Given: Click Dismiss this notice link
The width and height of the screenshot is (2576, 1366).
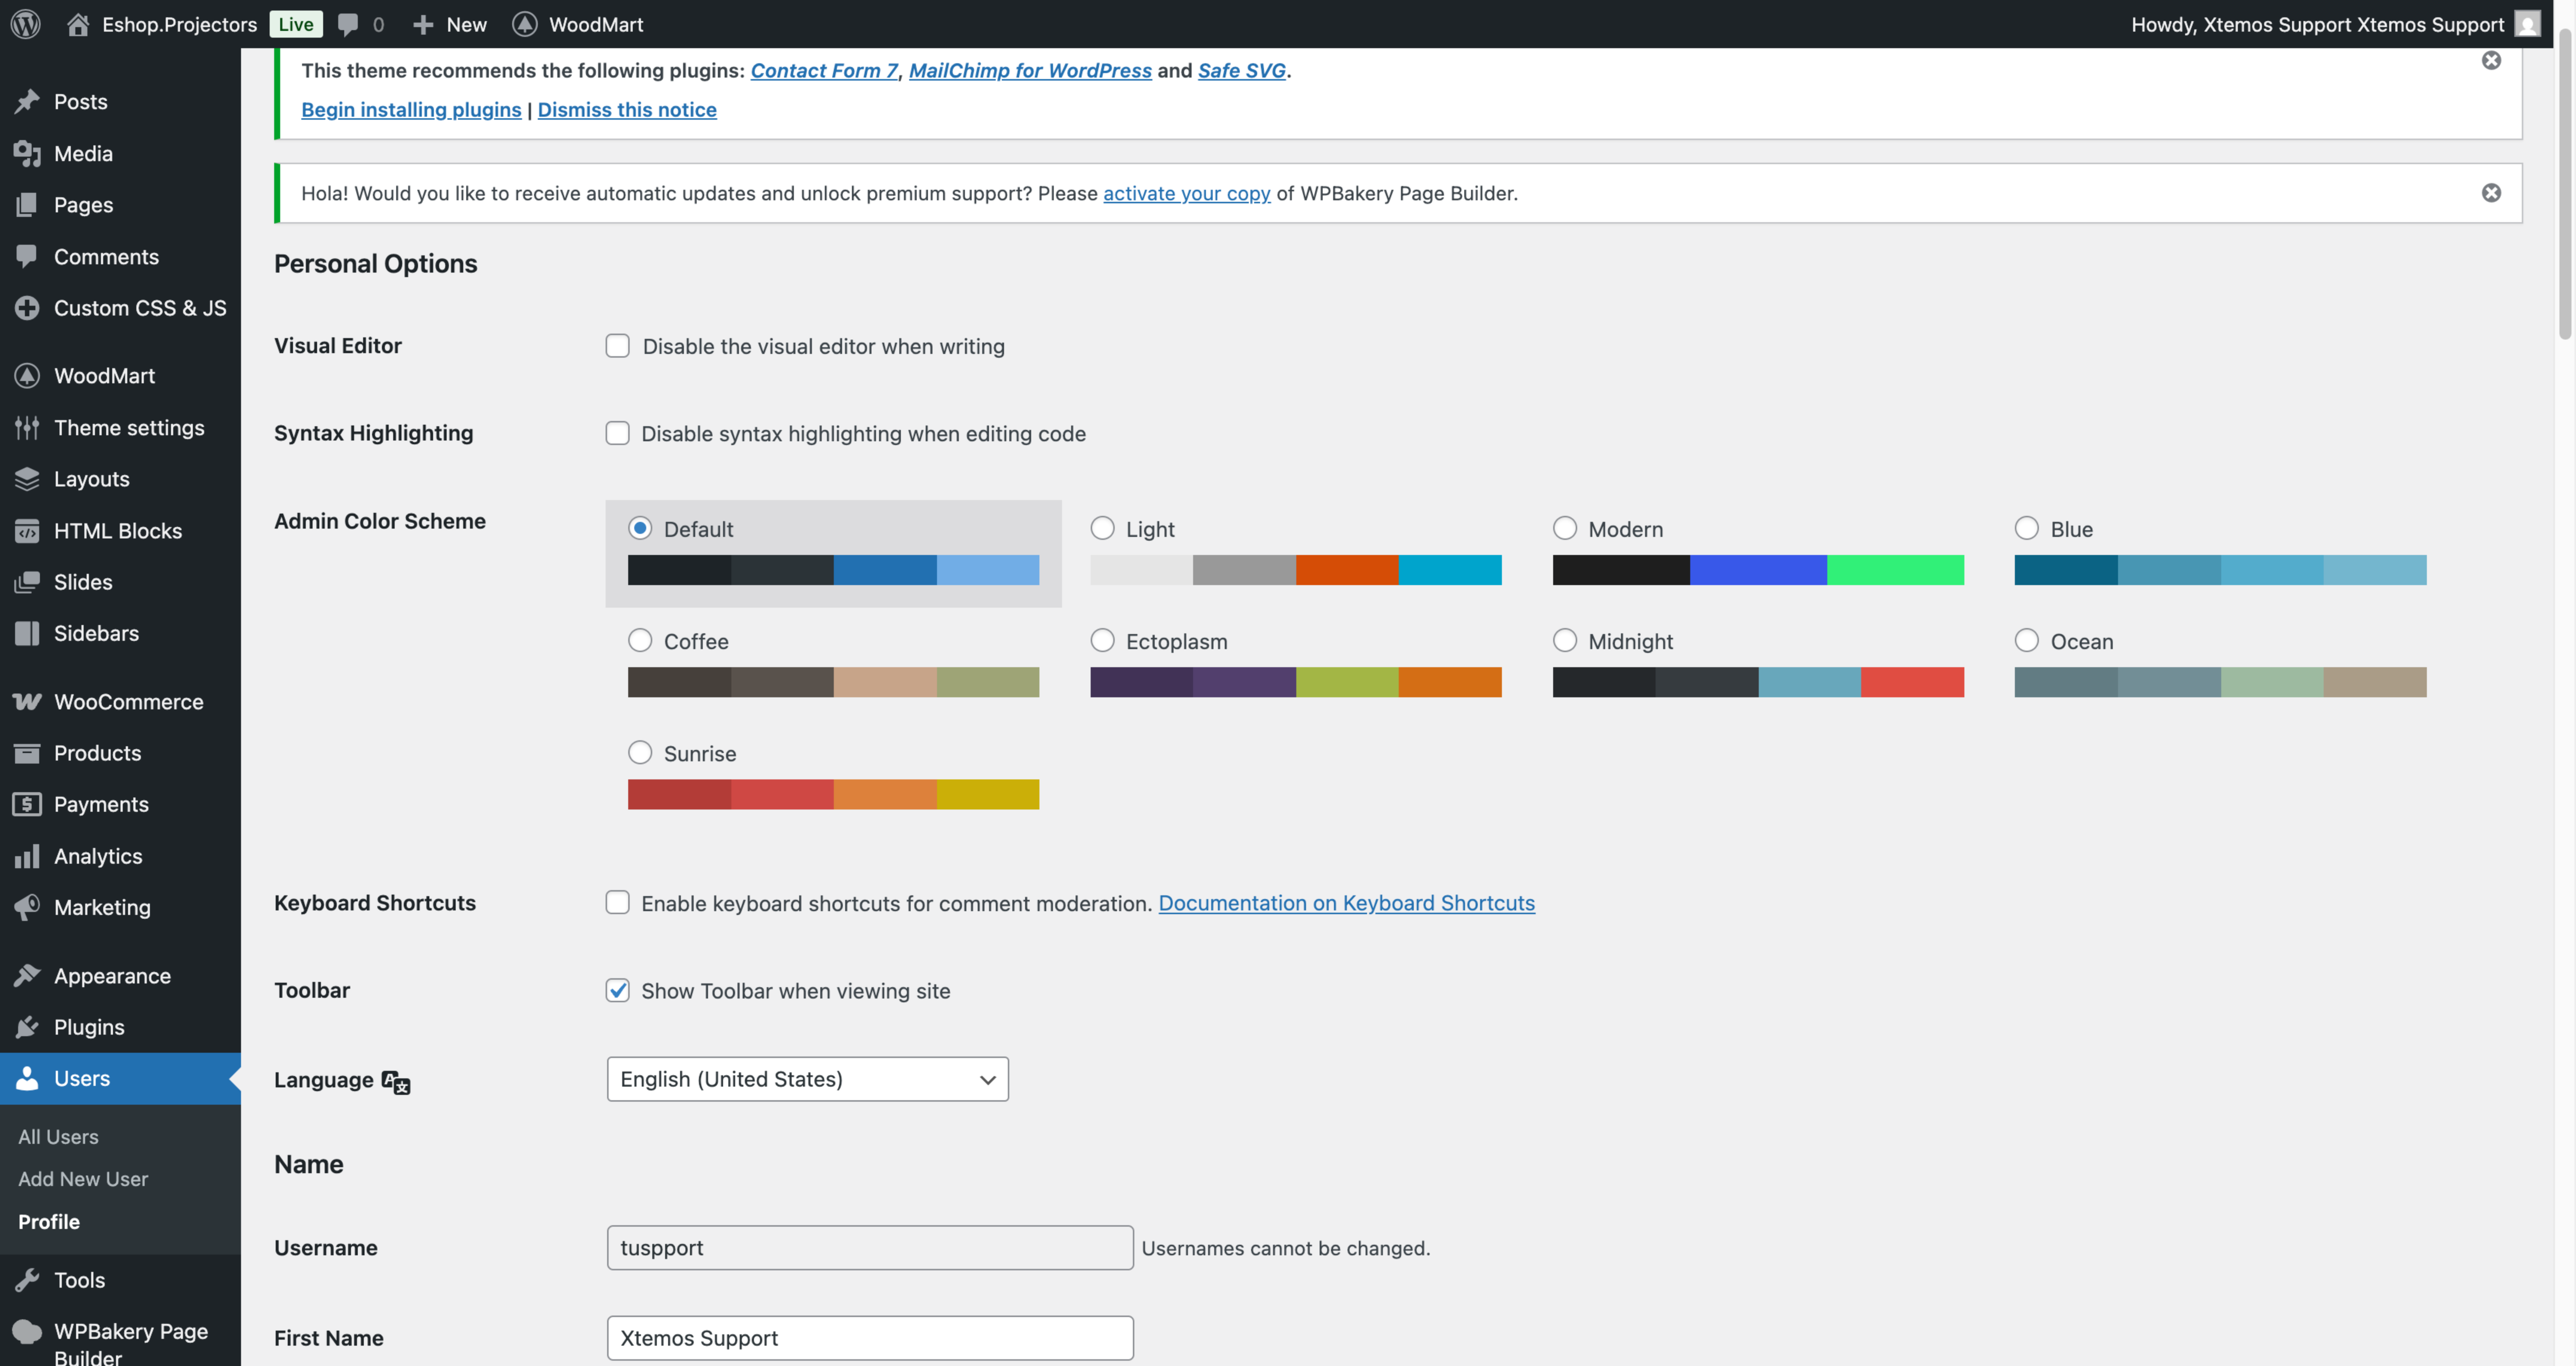Looking at the screenshot, I should [627, 110].
